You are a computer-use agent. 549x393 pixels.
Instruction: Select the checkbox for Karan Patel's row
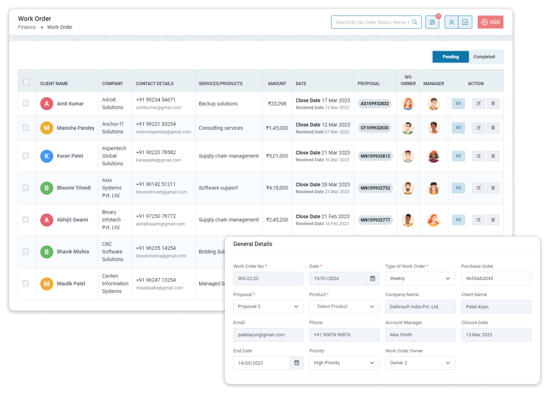coord(26,156)
